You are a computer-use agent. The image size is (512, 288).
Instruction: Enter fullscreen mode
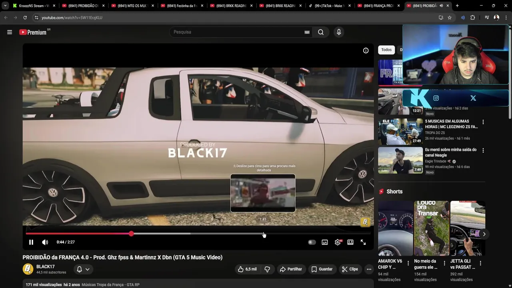click(363, 242)
